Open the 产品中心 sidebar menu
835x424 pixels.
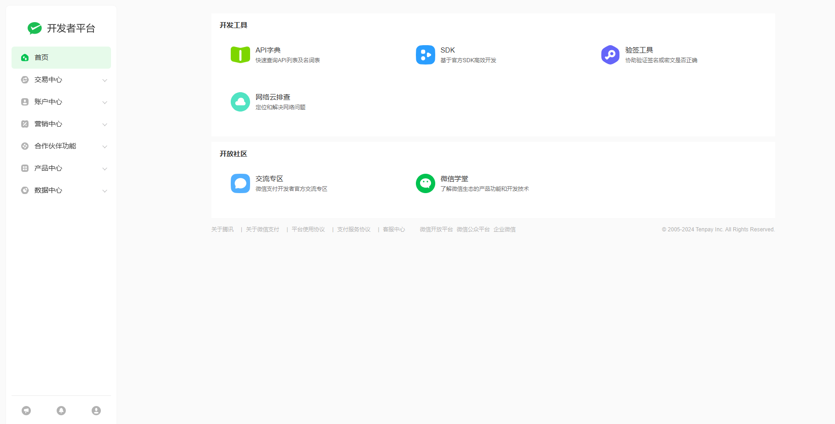[x=48, y=168]
